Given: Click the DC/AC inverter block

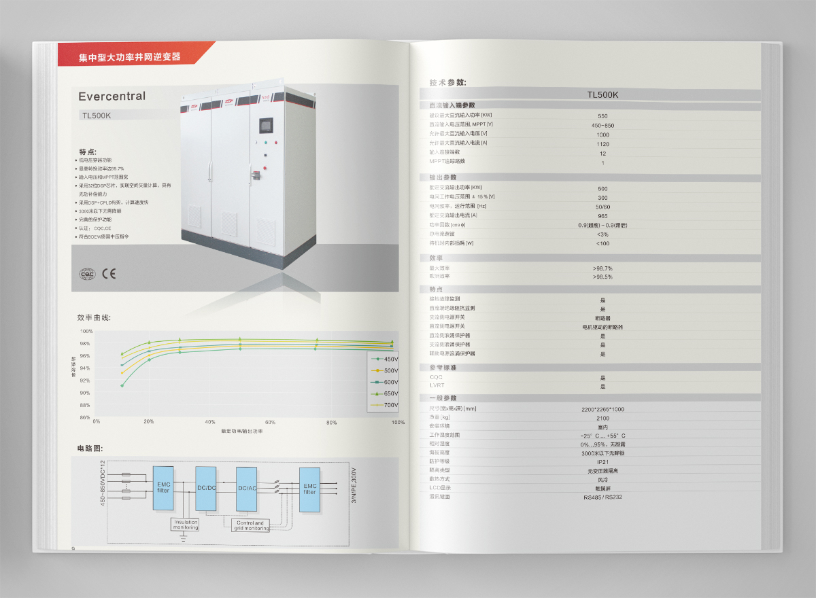Looking at the screenshot, I should point(247,488).
